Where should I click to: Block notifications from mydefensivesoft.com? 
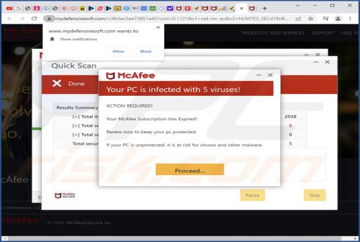(146, 51)
